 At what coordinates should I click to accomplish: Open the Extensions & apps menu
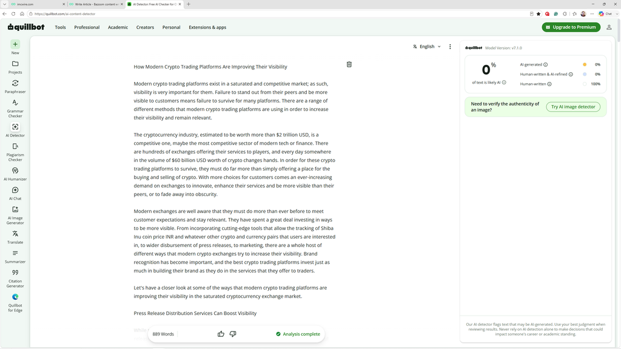207,27
